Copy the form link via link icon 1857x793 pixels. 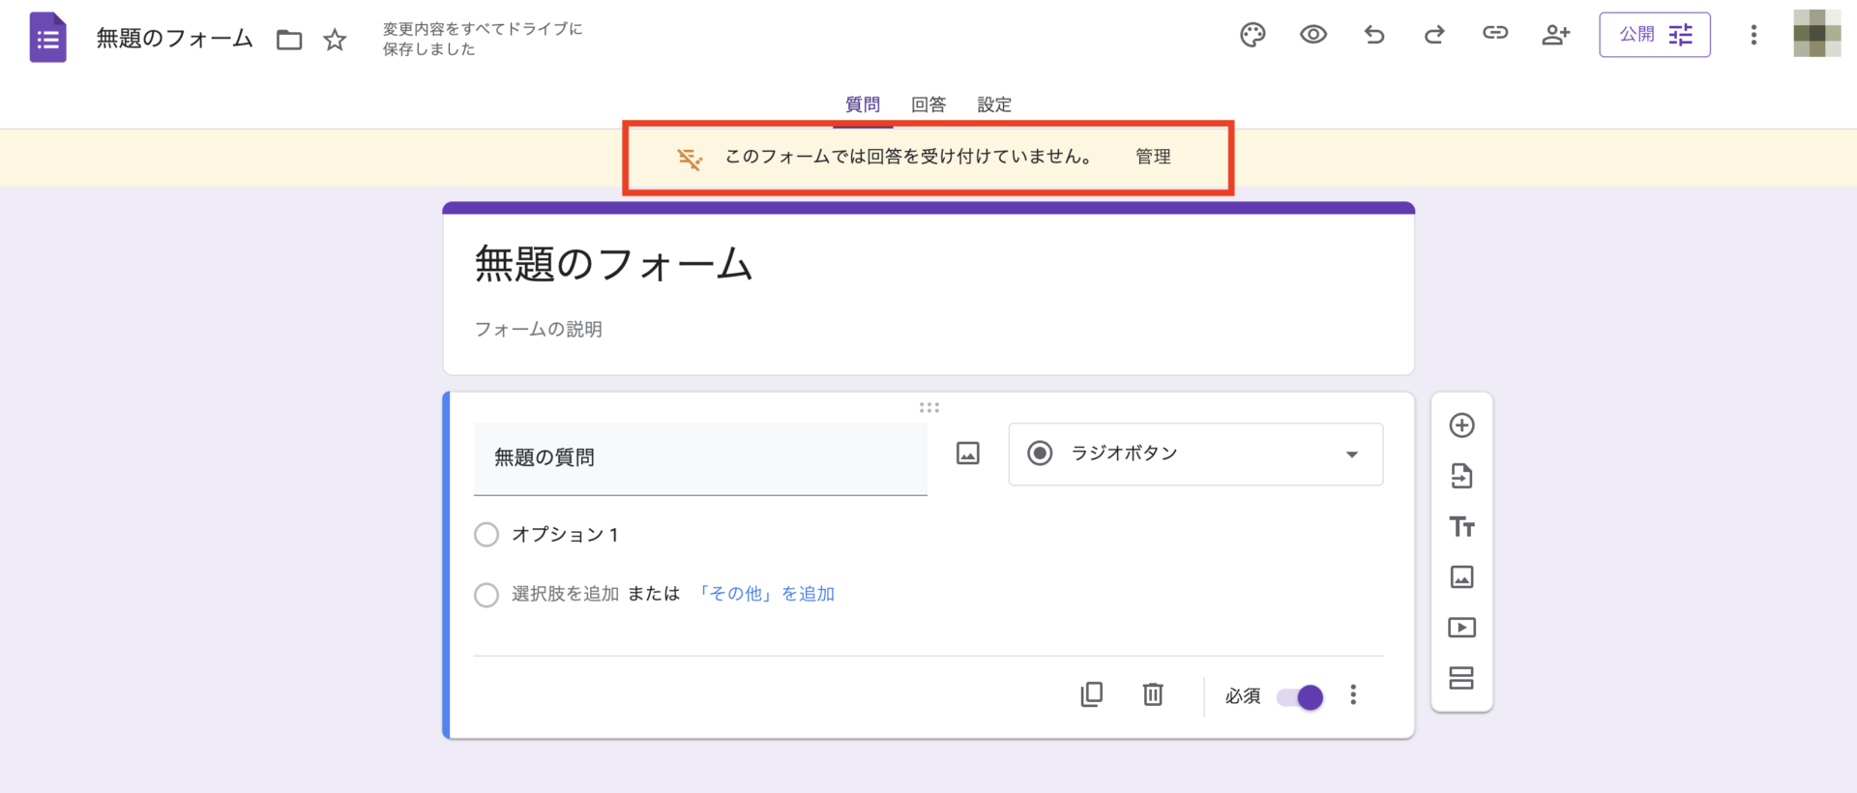(x=1495, y=34)
